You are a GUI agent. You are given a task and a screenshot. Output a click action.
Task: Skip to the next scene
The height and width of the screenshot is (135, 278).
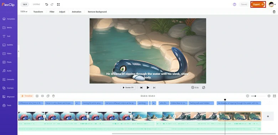(154, 87)
